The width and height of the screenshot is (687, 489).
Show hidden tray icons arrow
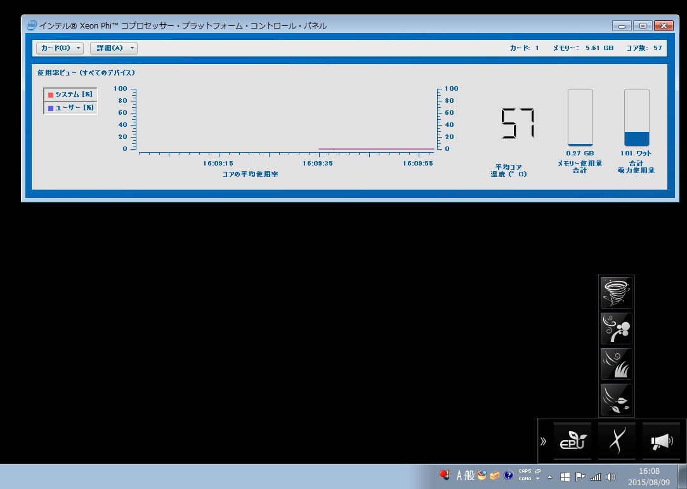(550, 477)
